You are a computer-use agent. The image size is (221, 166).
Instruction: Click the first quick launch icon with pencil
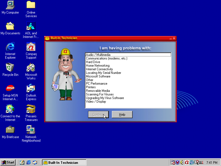click(22, 162)
